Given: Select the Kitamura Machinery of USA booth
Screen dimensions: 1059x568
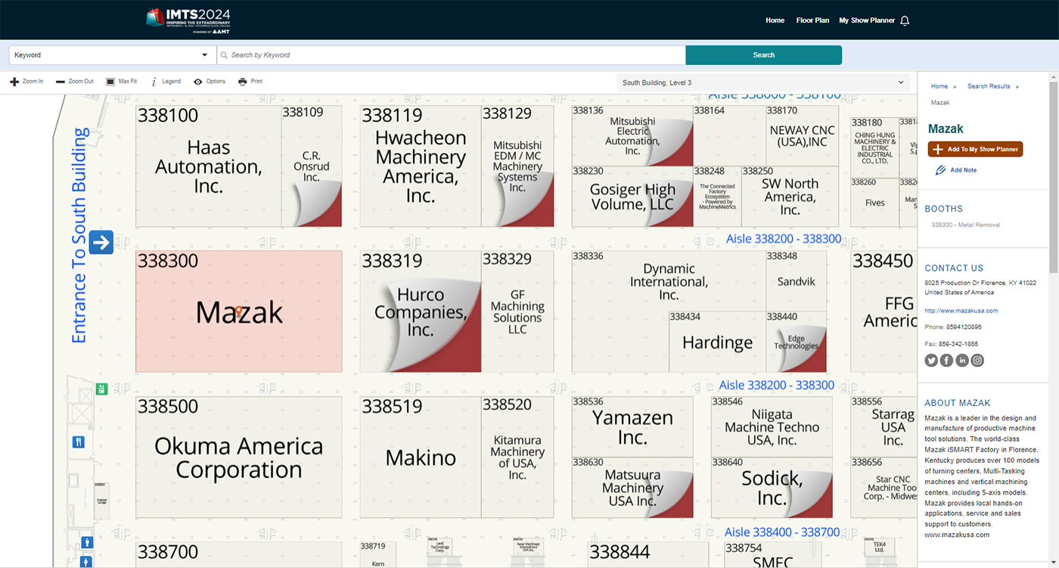Looking at the screenshot, I should tap(517, 457).
